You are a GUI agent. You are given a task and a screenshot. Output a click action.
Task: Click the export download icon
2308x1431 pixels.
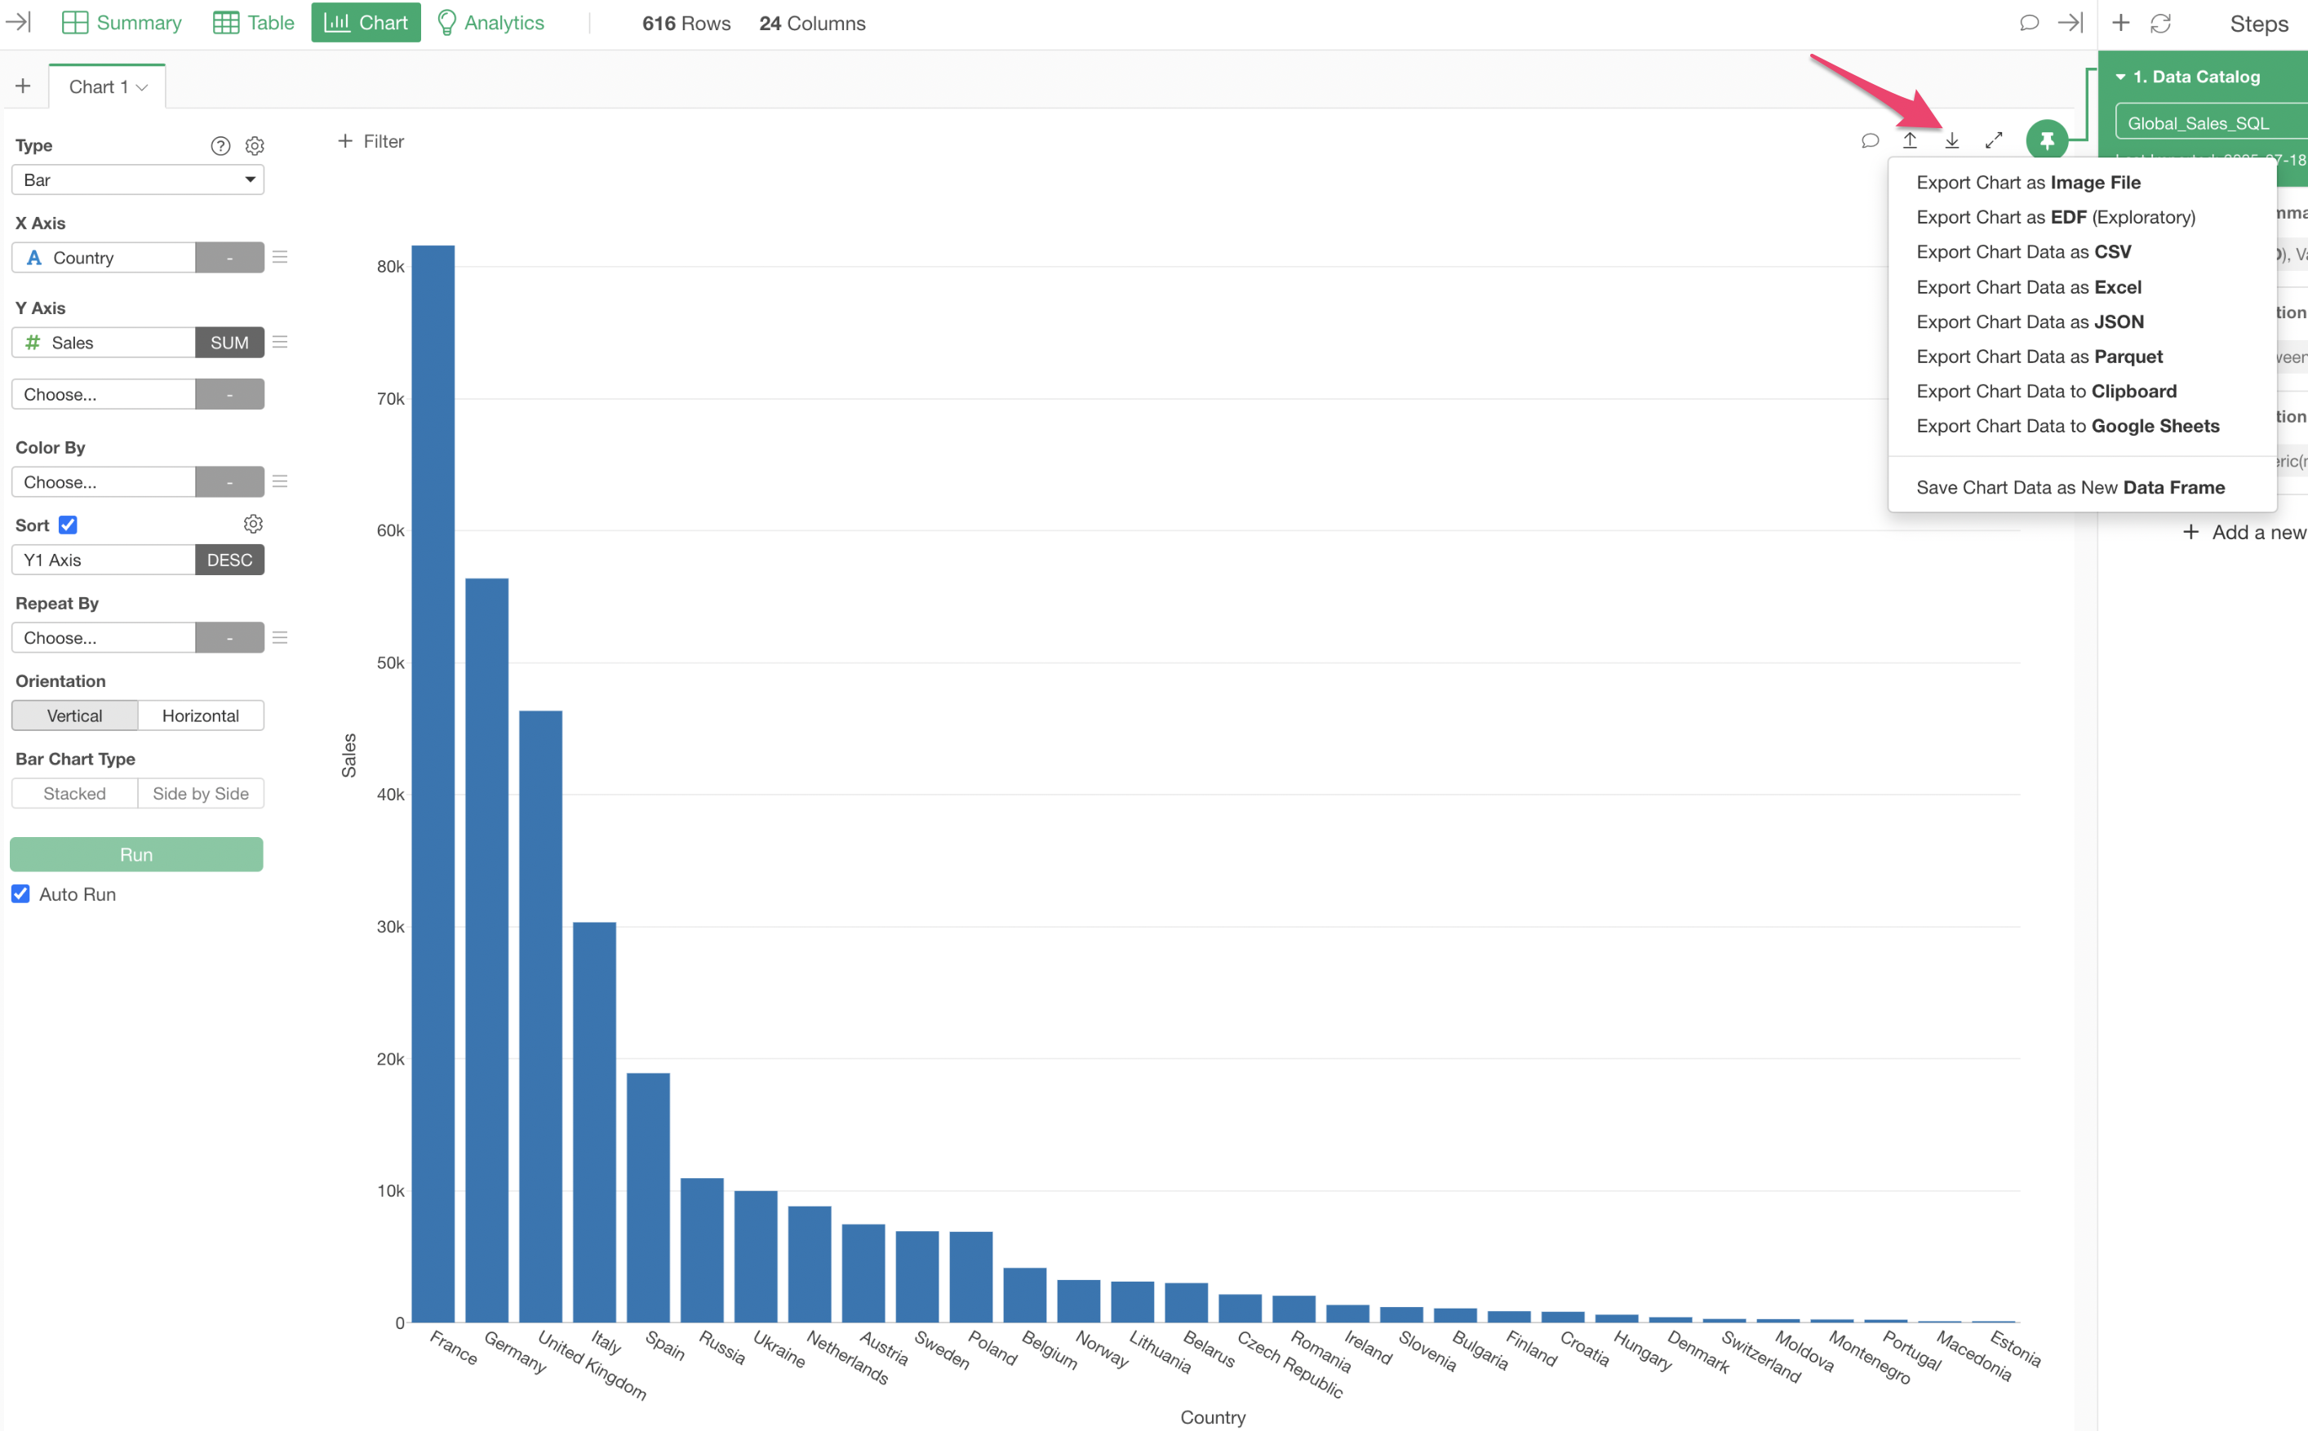(x=1952, y=141)
